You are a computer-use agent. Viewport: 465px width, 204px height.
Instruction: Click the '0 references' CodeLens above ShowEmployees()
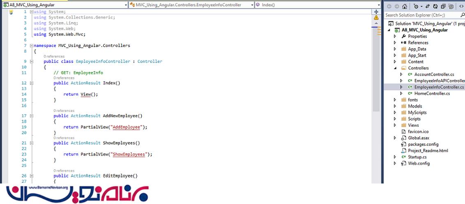click(64, 138)
